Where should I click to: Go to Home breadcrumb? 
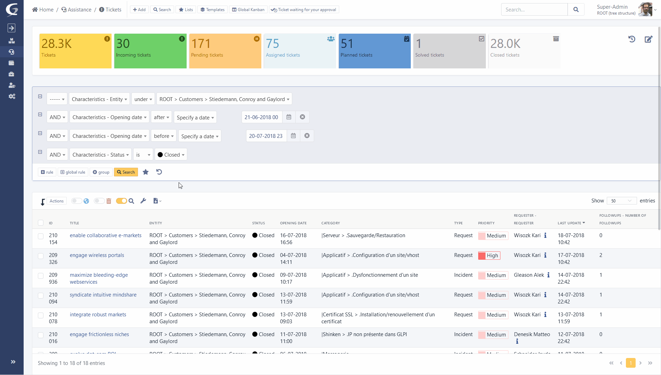[x=43, y=10]
